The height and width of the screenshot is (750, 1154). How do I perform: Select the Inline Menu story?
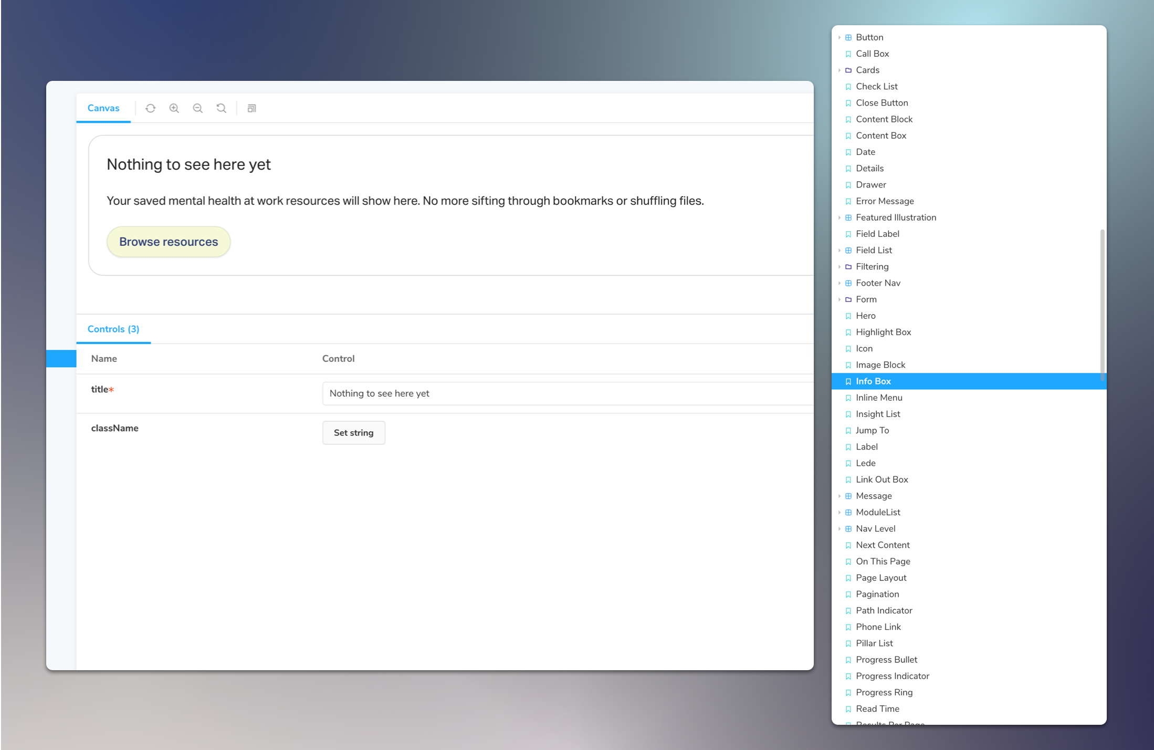[879, 398]
